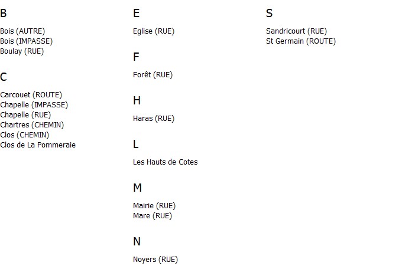Select Bois (IMPASSE) in the list
Screen dimensions: 399x269
point(26,41)
